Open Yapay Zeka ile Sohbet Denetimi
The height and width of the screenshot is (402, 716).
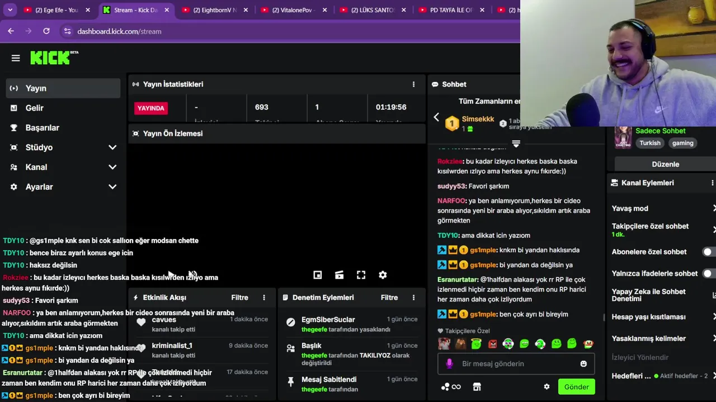point(663,295)
